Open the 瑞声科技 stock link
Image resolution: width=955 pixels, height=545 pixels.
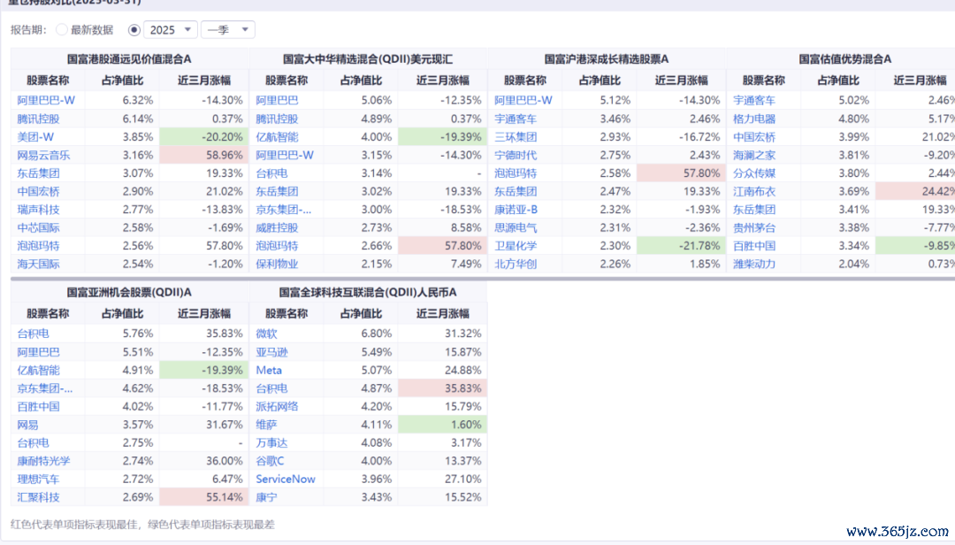point(38,210)
